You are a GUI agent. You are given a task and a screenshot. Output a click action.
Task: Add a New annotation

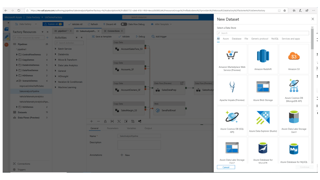[x=125, y=155]
